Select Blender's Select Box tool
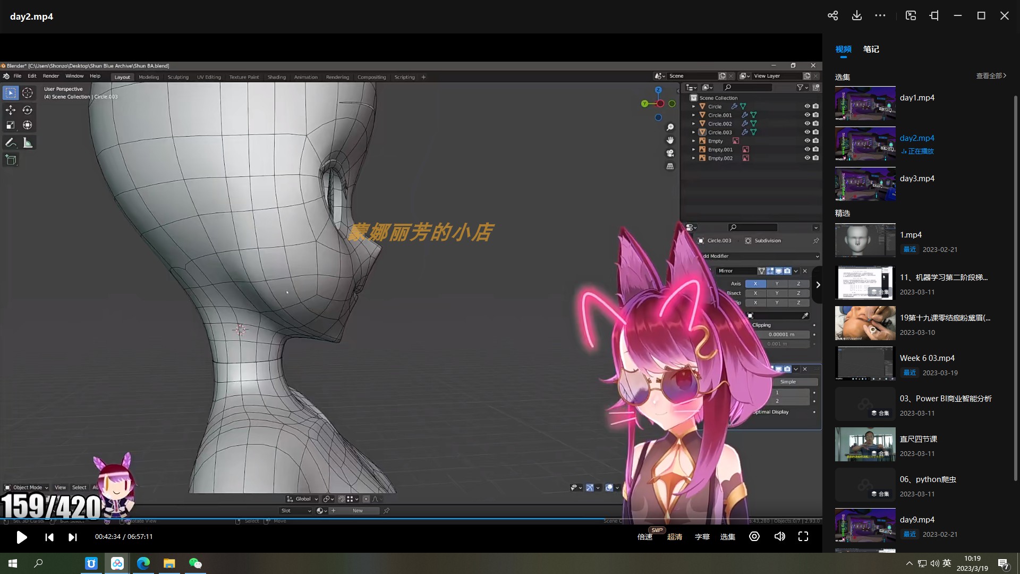This screenshot has height=574, width=1020. click(x=11, y=93)
